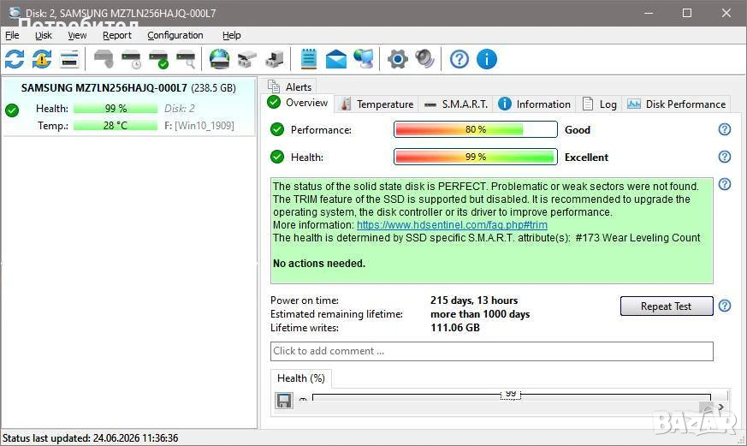Click the Performance 80 % bar
The image size is (747, 446).
pyautogui.click(x=476, y=129)
